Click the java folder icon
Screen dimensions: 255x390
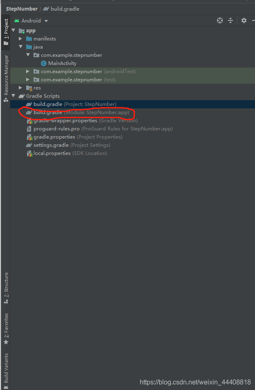tap(29, 47)
